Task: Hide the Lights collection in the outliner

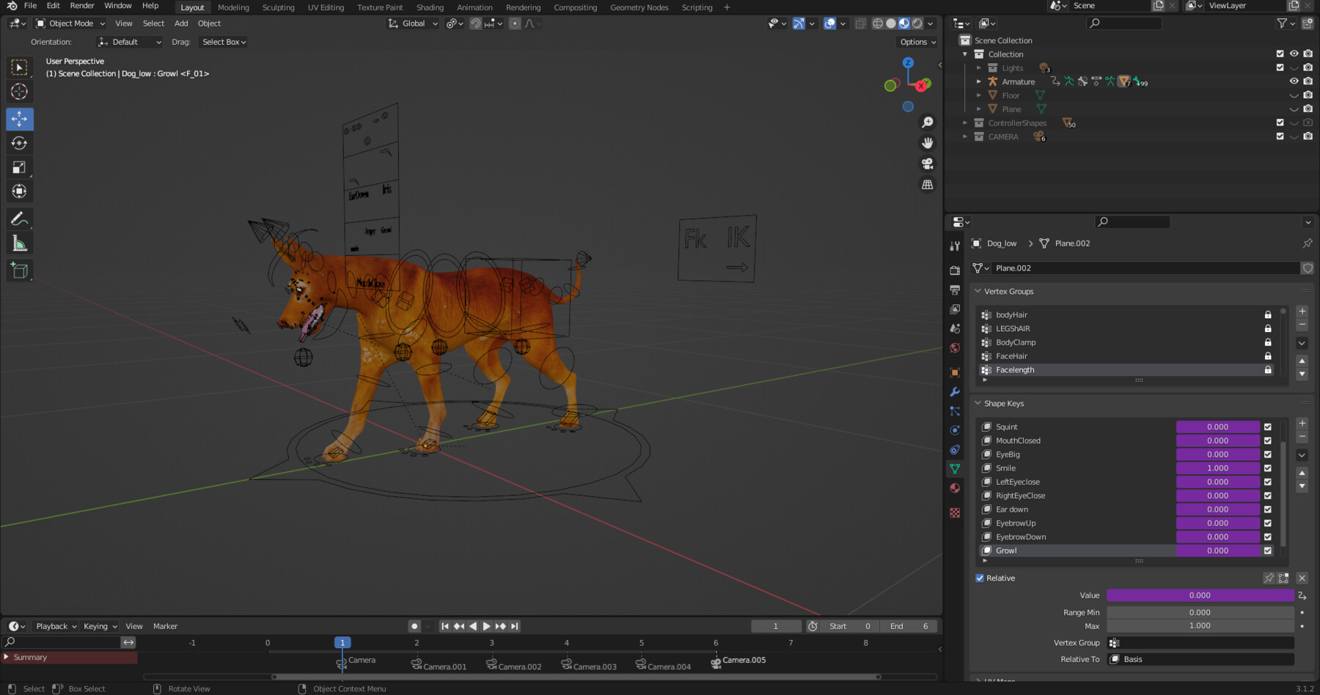Action: click(x=1294, y=67)
